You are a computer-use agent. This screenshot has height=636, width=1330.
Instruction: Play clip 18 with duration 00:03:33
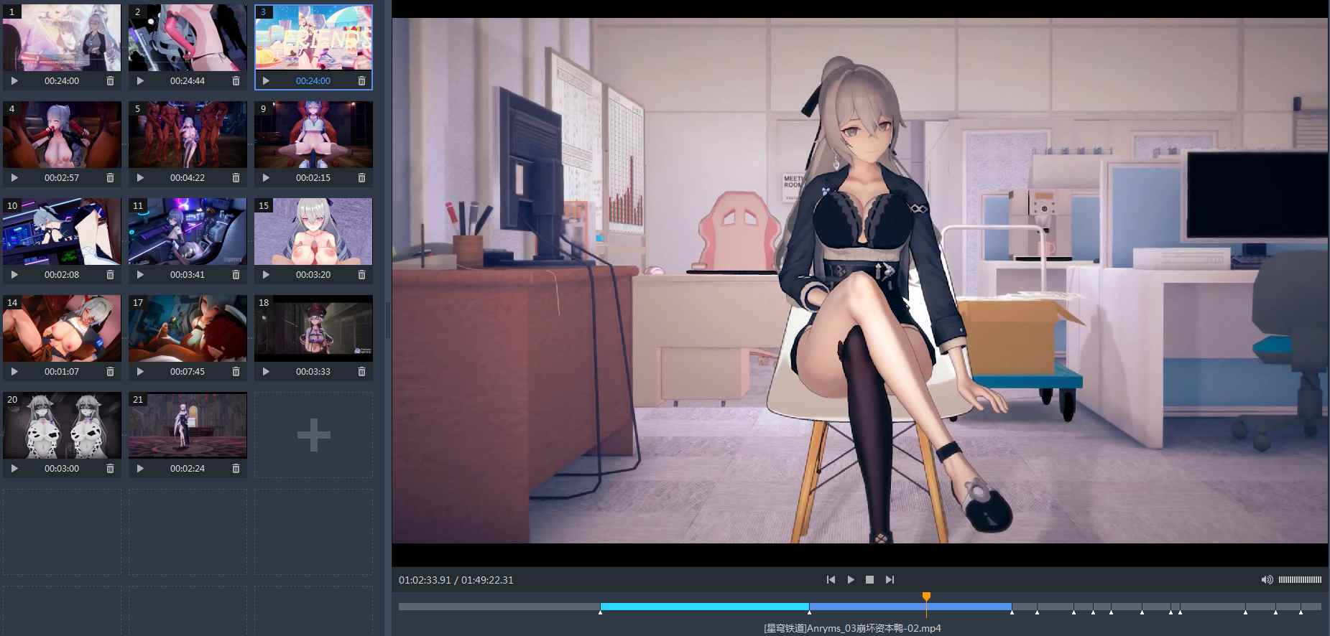pyautogui.click(x=266, y=372)
